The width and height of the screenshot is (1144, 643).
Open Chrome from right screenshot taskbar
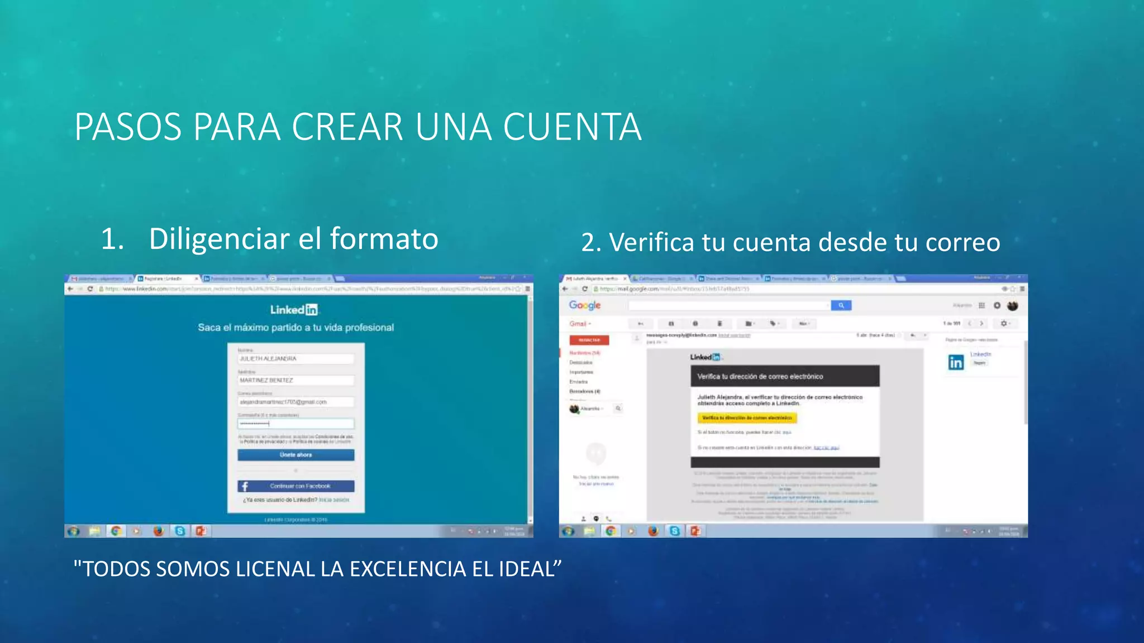click(611, 531)
